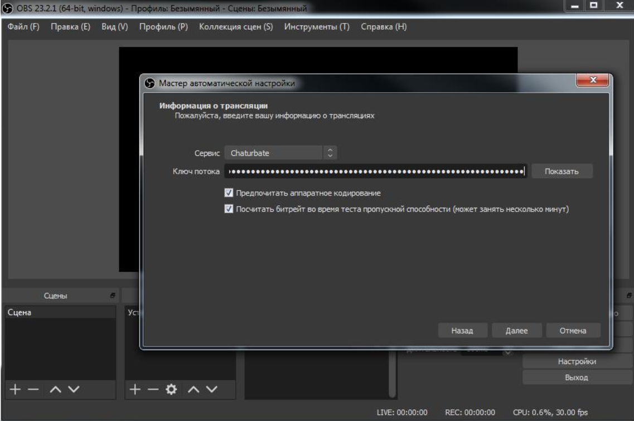The image size is (634, 421).
Task: Move scene down with Scenes arrow
Action: (x=74, y=389)
